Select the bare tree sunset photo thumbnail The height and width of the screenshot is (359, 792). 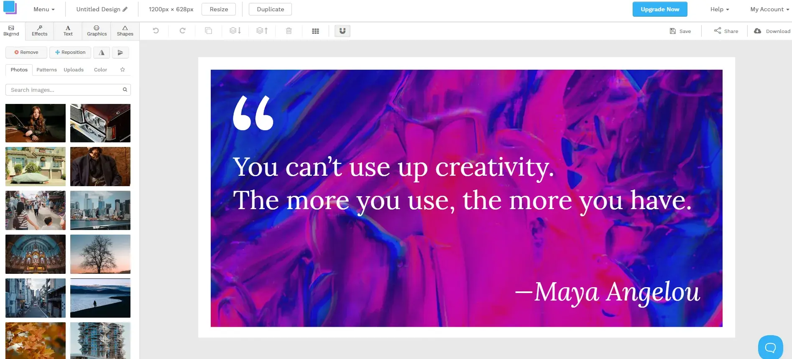[x=100, y=254]
